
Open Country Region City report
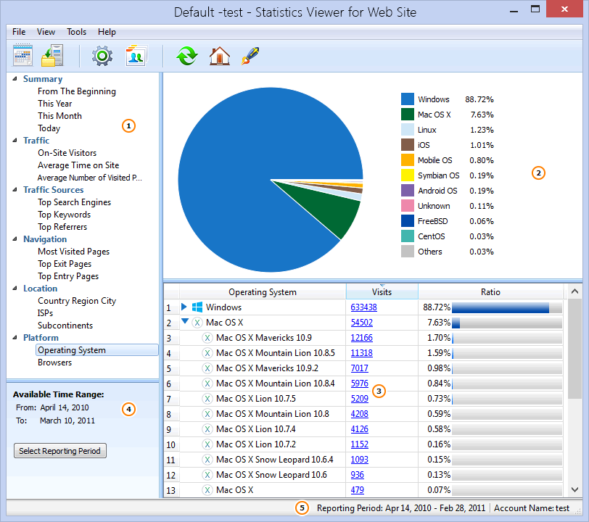coord(77,301)
